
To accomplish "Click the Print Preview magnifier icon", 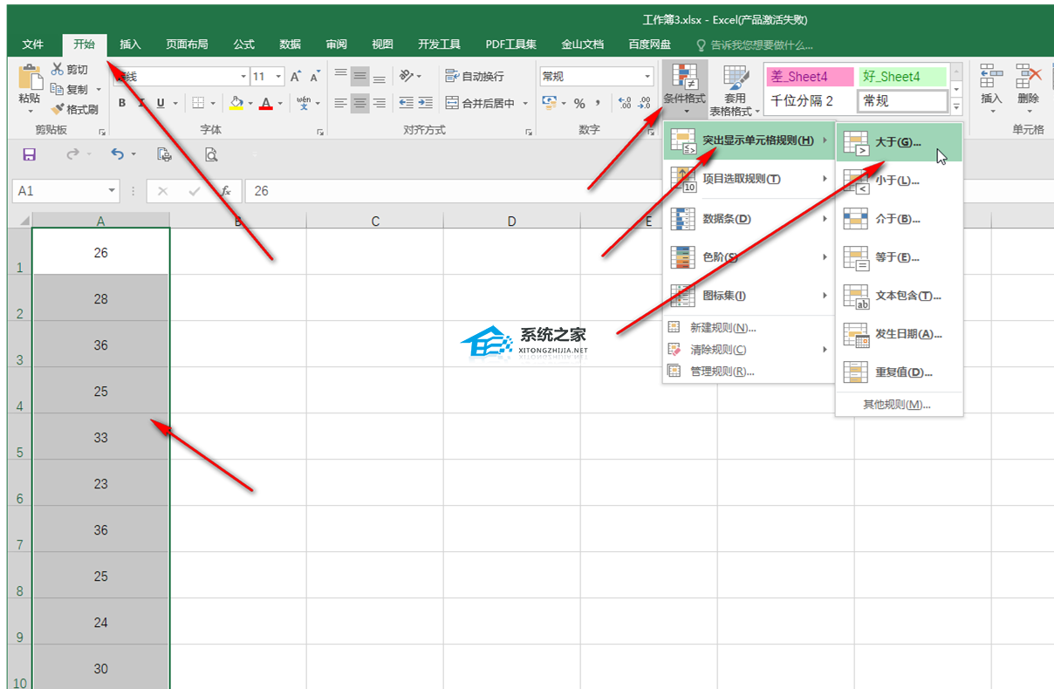I will coord(210,154).
